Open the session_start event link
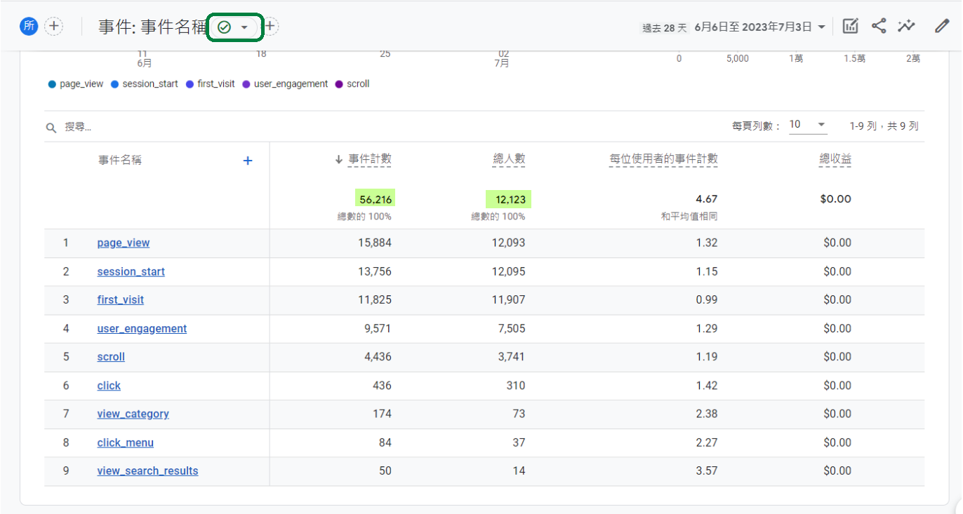The height and width of the screenshot is (514, 963). (x=131, y=271)
